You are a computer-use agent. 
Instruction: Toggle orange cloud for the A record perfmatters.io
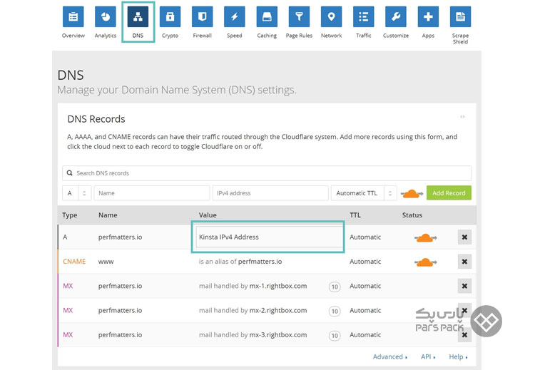coord(425,237)
